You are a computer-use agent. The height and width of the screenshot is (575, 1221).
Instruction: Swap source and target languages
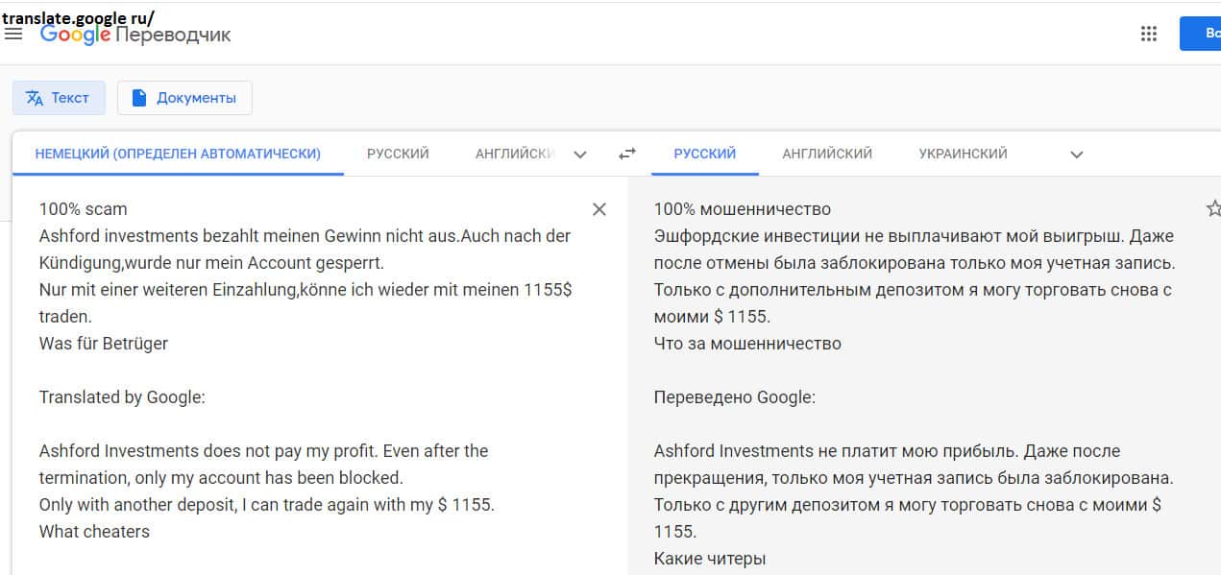(x=627, y=154)
